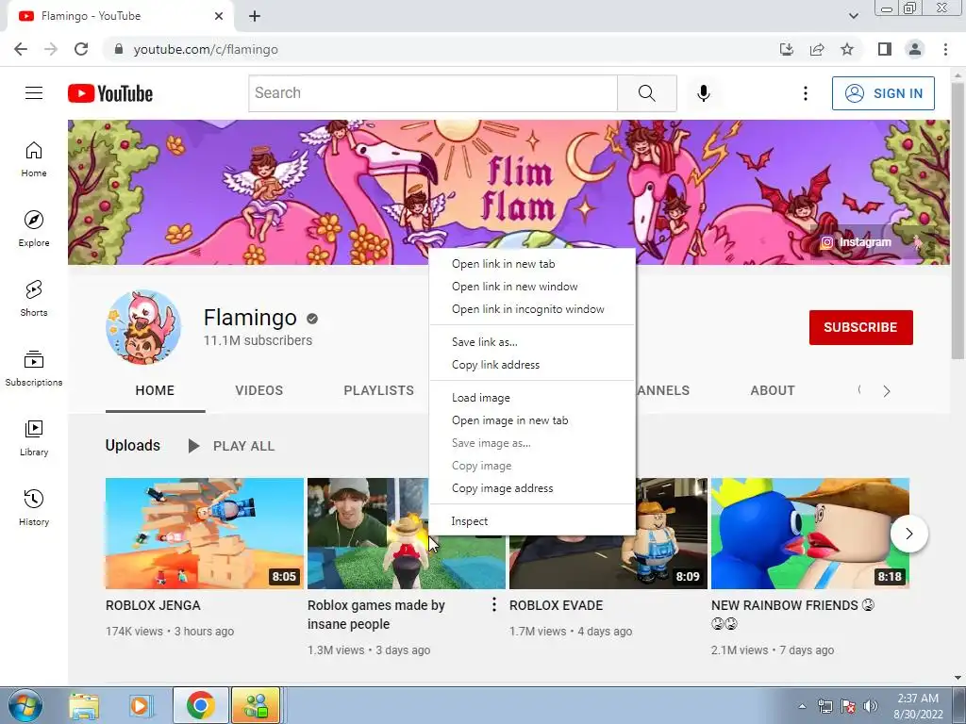Activate voice search microphone
This screenshot has height=724, width=966.
703,93
